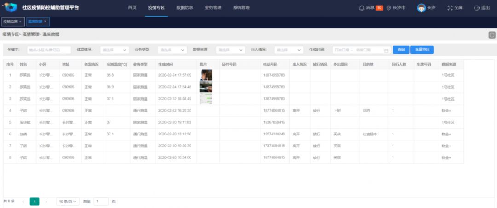Click the page jump input
This screenshot has height=208, width=497.
click(101, 202)
